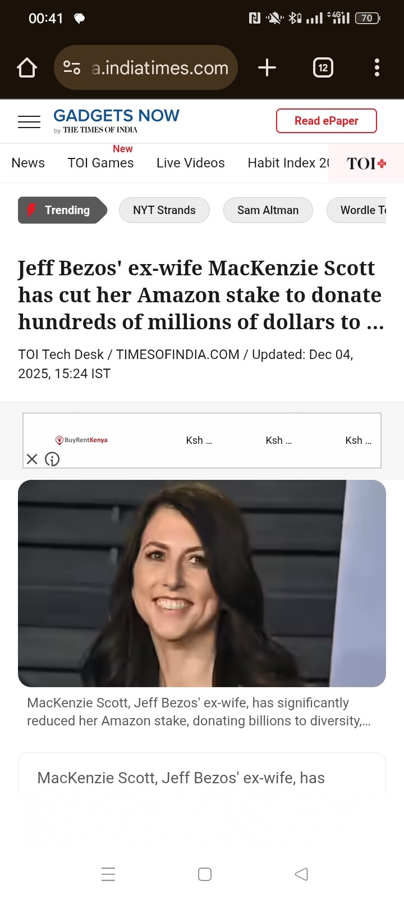404x899 pixels.
Task: Open the Gadgets Now logo link
Action: (116, 121)
